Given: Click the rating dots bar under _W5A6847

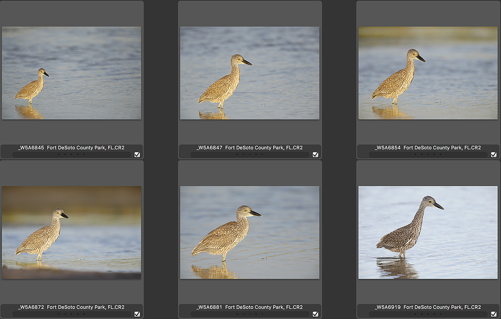Looking at the screenshot, I should point(250,154).
